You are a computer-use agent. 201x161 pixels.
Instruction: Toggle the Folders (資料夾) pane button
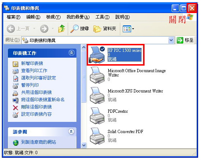point(105,29)
